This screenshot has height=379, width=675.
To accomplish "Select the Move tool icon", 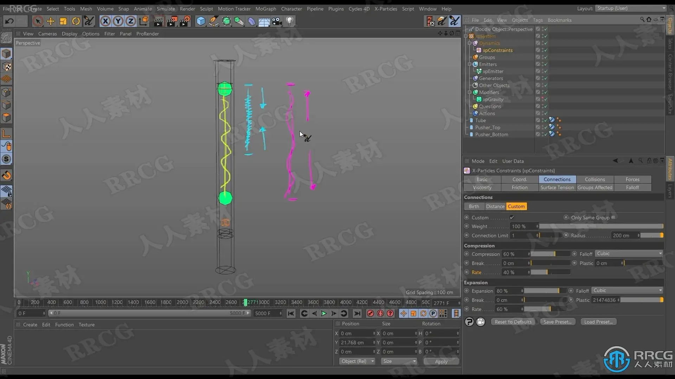I will 51,21.
